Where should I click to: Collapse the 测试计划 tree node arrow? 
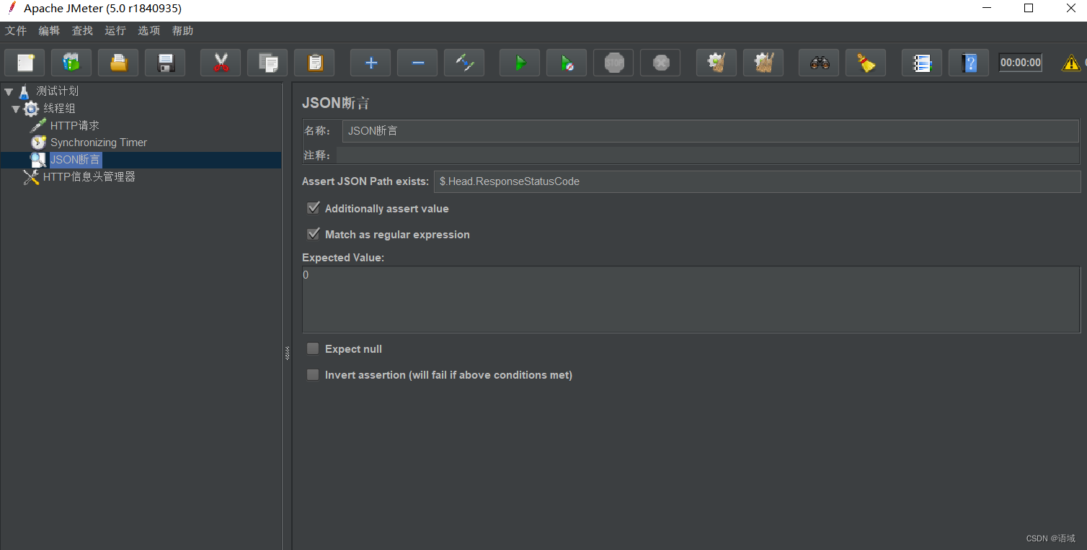tap(9, 91)
